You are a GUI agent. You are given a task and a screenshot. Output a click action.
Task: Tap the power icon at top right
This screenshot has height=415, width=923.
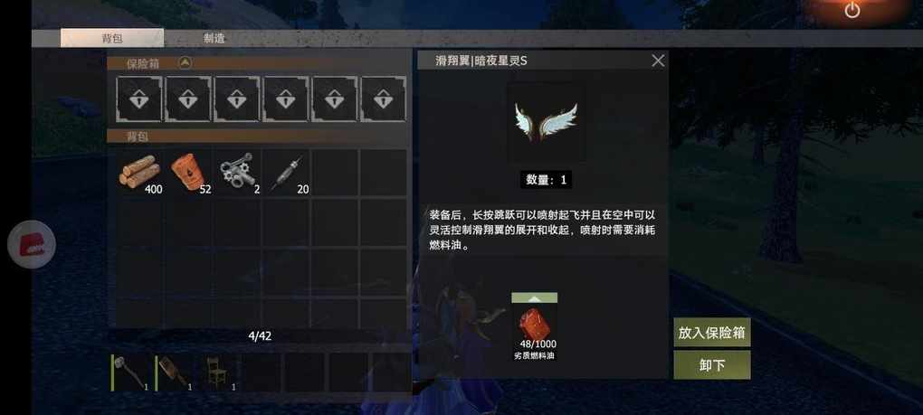tap(852, 10)
